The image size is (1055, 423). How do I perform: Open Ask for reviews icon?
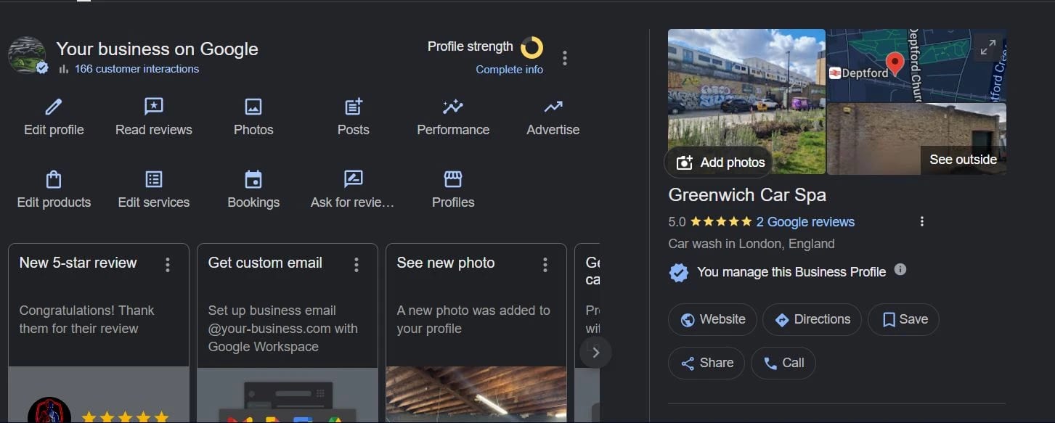(354, 179)
